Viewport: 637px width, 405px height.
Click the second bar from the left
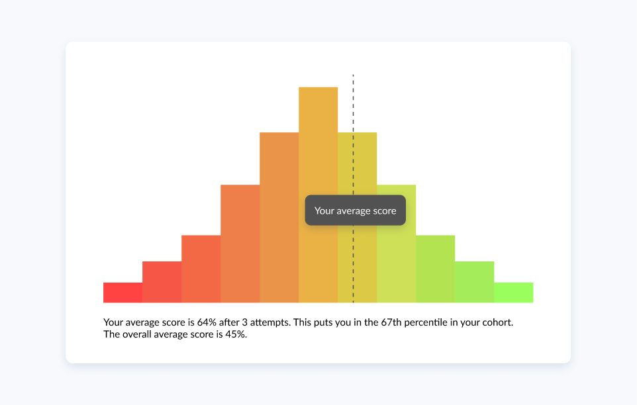coord(162,282)
